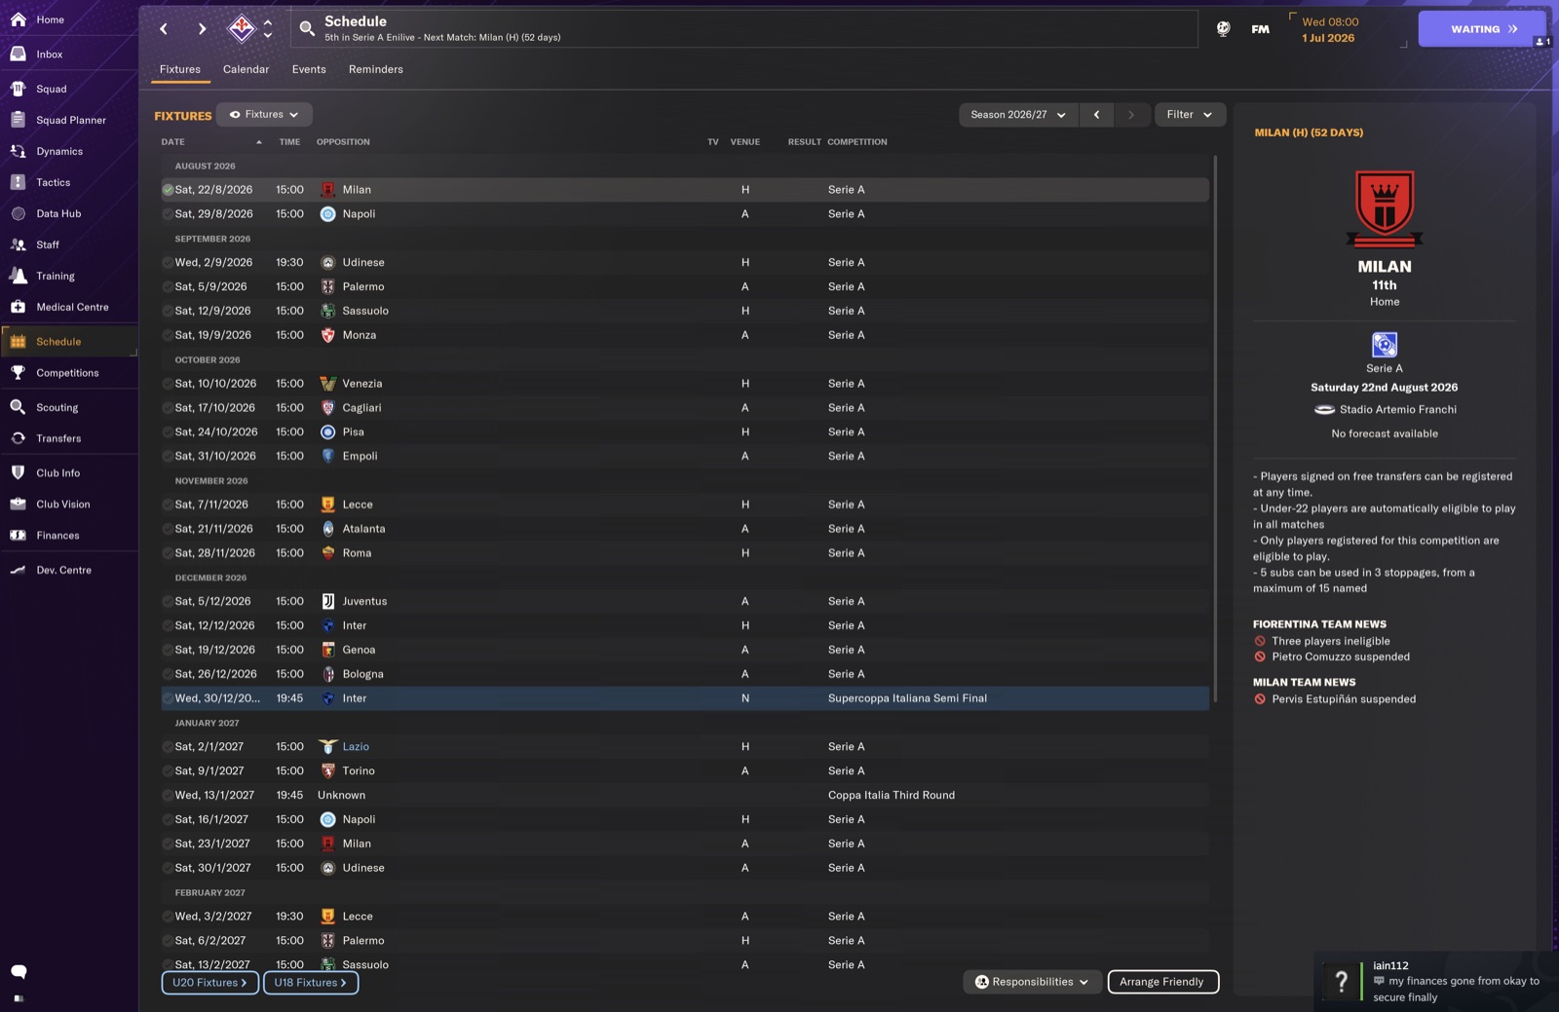Open the Club Vision icon

point(18,504)
